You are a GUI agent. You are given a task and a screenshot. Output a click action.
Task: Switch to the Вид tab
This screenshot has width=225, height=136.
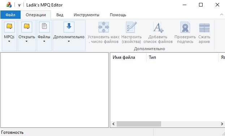[x=60, y=15]
